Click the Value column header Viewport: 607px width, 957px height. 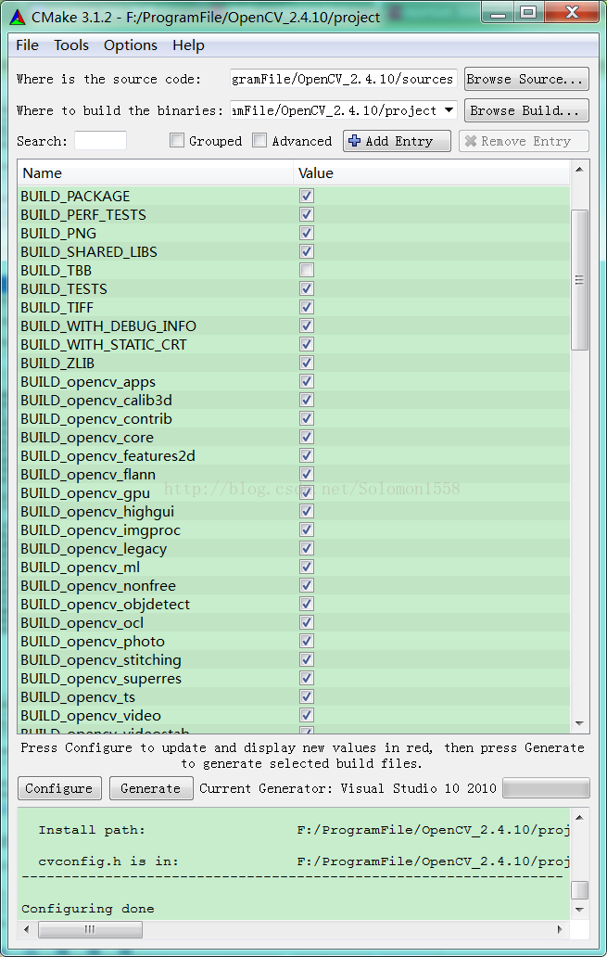431,173
